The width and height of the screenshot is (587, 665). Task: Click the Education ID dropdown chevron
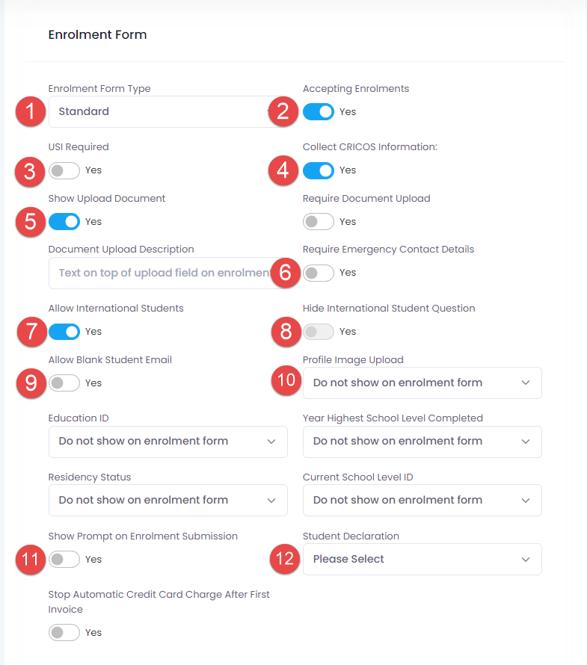tap(271, 442)
